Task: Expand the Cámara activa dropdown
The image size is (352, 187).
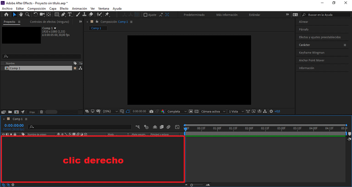Action: [x=213, y=111]
